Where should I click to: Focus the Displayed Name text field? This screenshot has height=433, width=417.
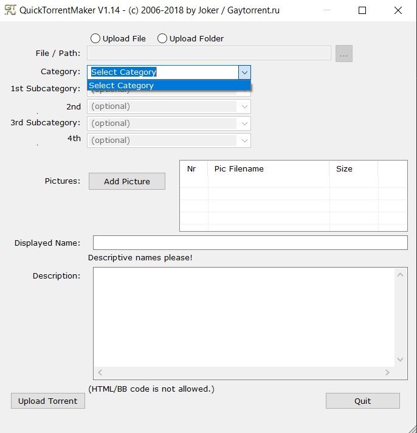[x=250, y=243]
